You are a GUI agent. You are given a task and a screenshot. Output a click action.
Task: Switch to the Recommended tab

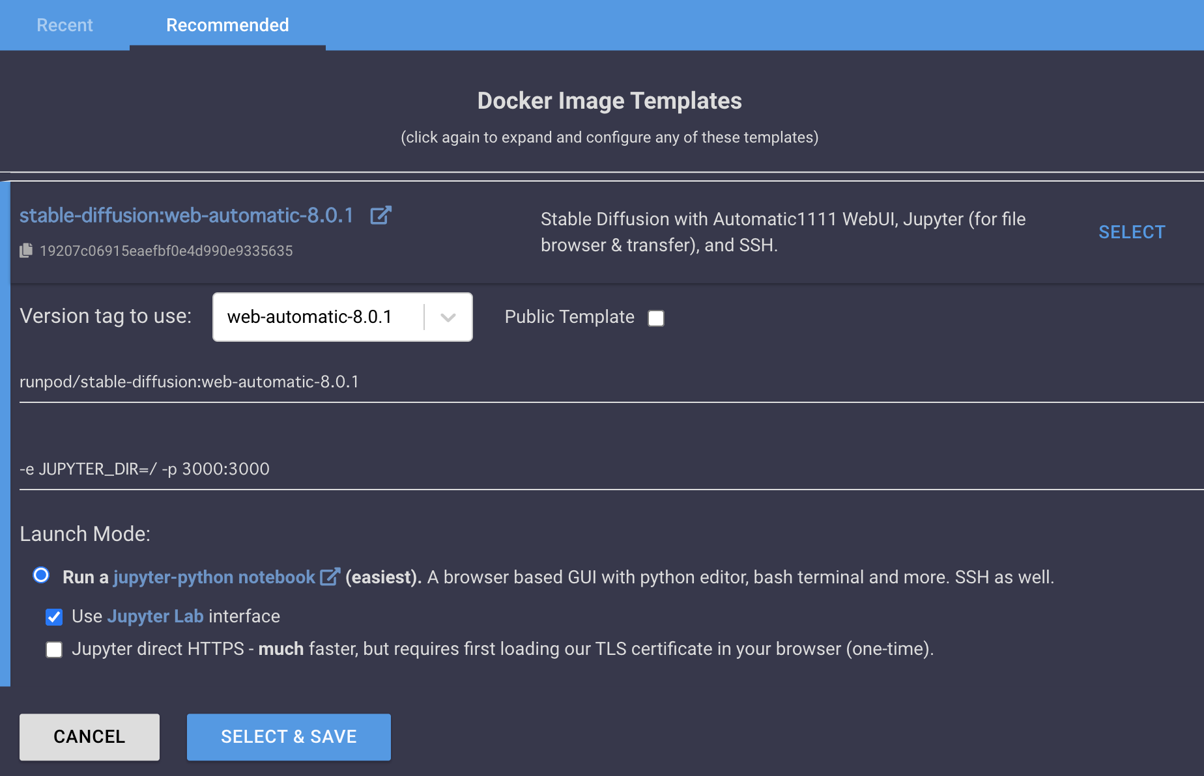227,25
